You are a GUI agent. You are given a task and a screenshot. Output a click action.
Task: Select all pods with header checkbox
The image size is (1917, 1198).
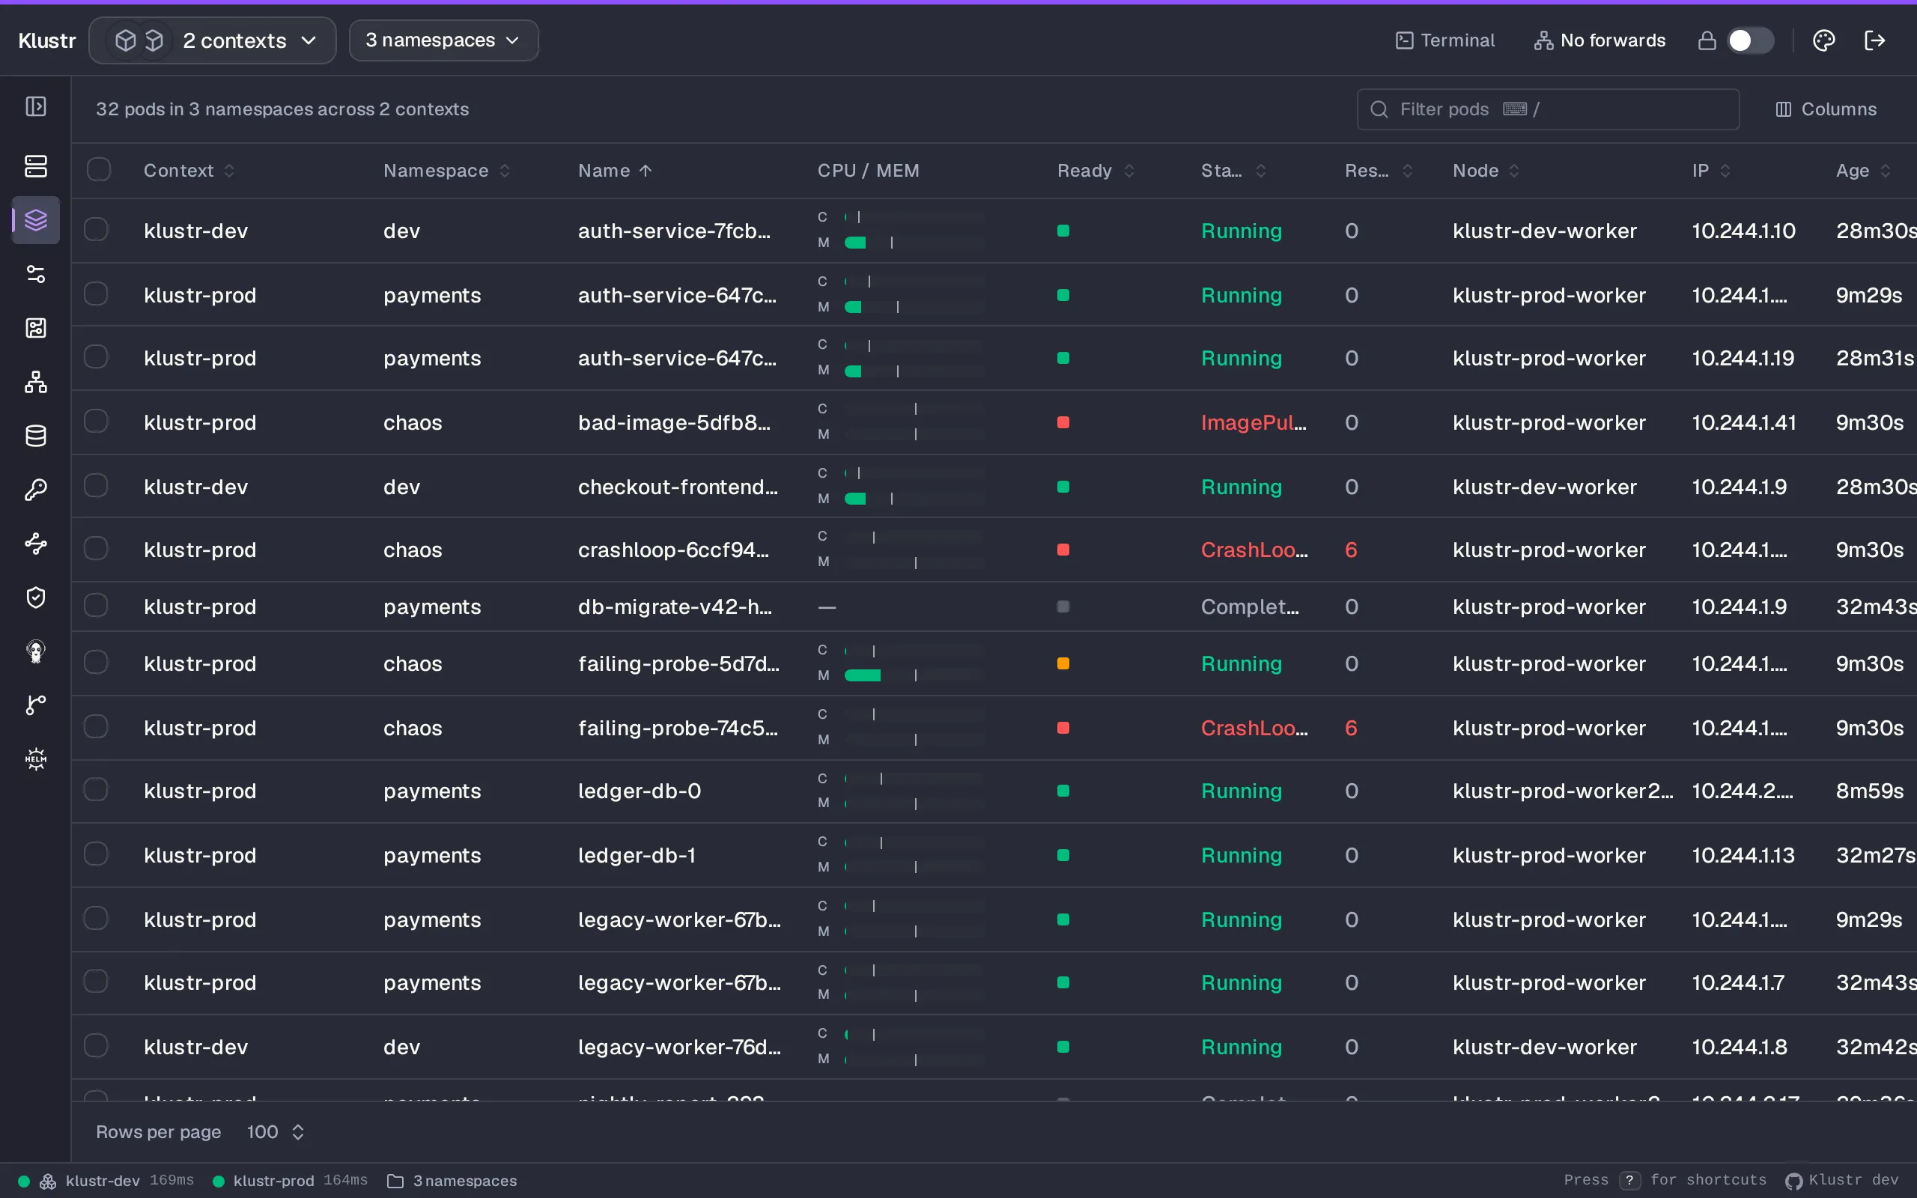(x=99, y=169)
